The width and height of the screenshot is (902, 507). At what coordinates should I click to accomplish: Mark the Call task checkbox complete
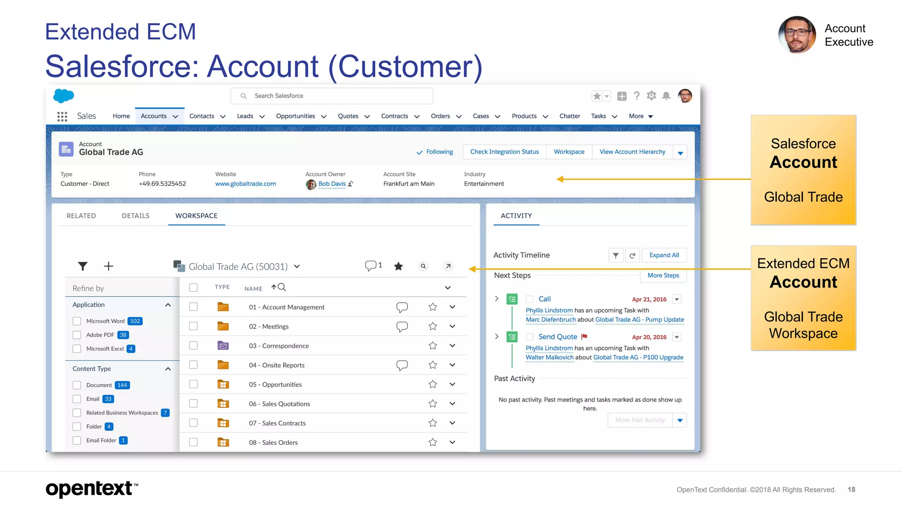pos(530,299)
